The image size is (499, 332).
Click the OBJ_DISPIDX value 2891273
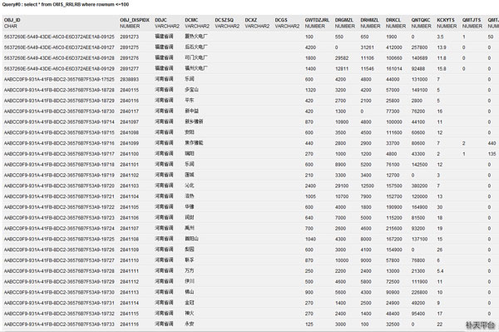(129, 37)
